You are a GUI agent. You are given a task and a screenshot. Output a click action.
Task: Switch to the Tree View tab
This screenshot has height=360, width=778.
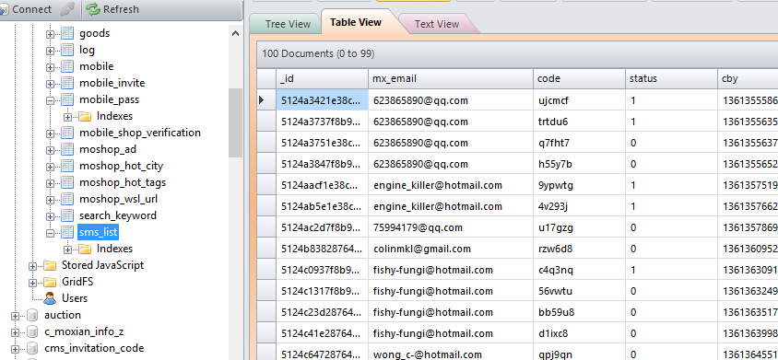click(x=288, y=24)
